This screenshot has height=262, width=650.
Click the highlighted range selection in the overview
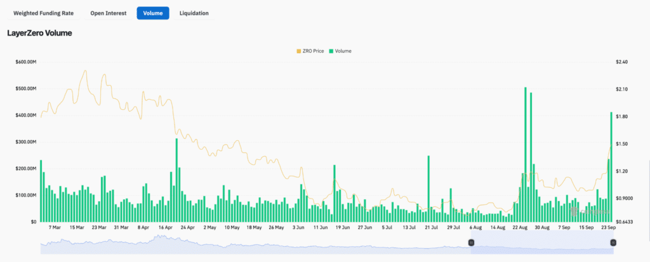click(542, 242)
